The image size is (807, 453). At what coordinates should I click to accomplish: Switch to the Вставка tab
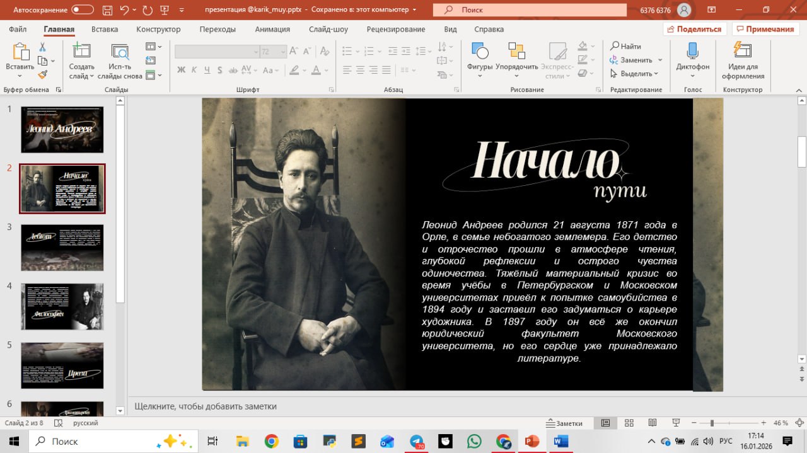point(105,30)
